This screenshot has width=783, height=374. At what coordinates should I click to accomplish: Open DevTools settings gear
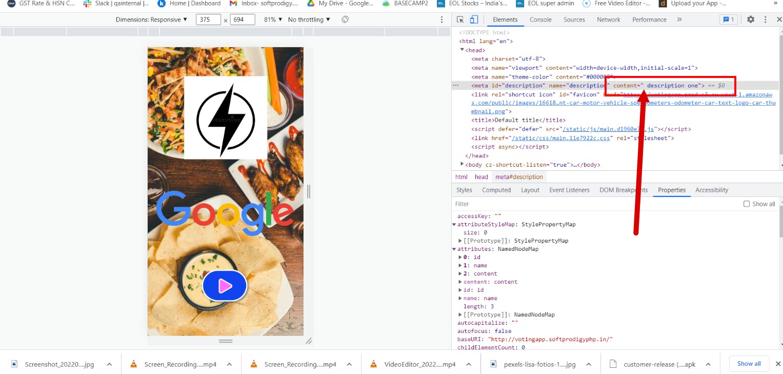751,19
